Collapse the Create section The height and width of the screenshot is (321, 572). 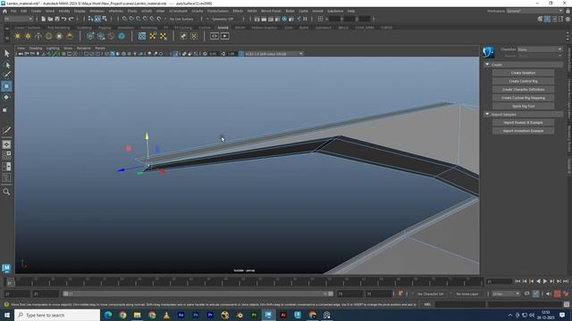point(487,64)
